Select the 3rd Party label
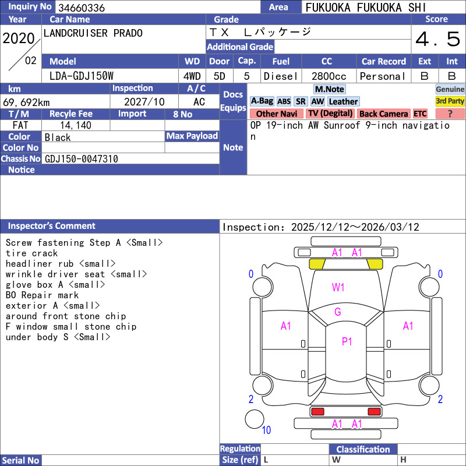466x466 pixels. click(x=450, y=101)
